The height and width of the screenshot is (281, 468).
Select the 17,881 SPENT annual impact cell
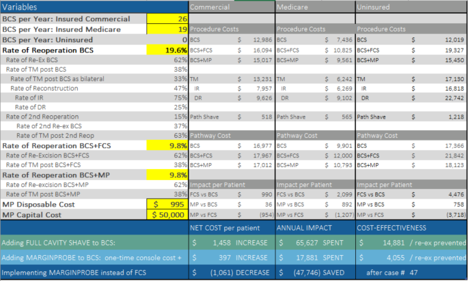tap(315, 257)
